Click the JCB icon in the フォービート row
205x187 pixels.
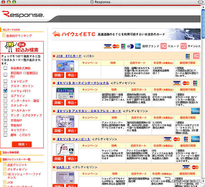[186, 139]
